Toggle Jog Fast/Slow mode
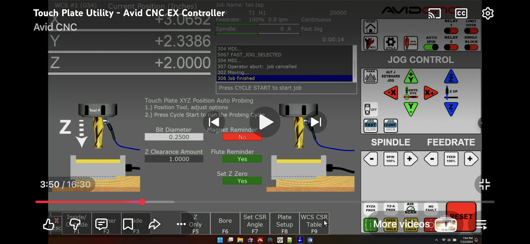Viewport: 530px width, 244px height. click(x=370, y=126)
